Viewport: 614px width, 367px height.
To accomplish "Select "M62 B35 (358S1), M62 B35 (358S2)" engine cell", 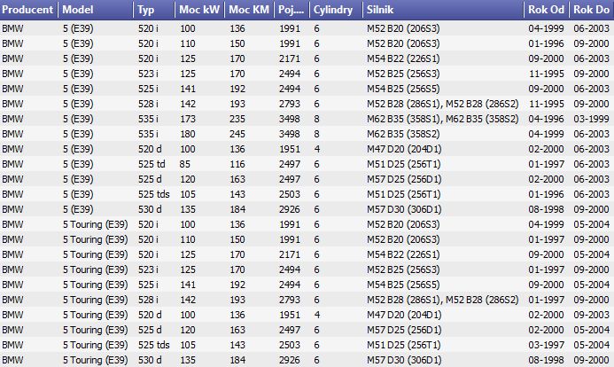I will tap(442, 119).
